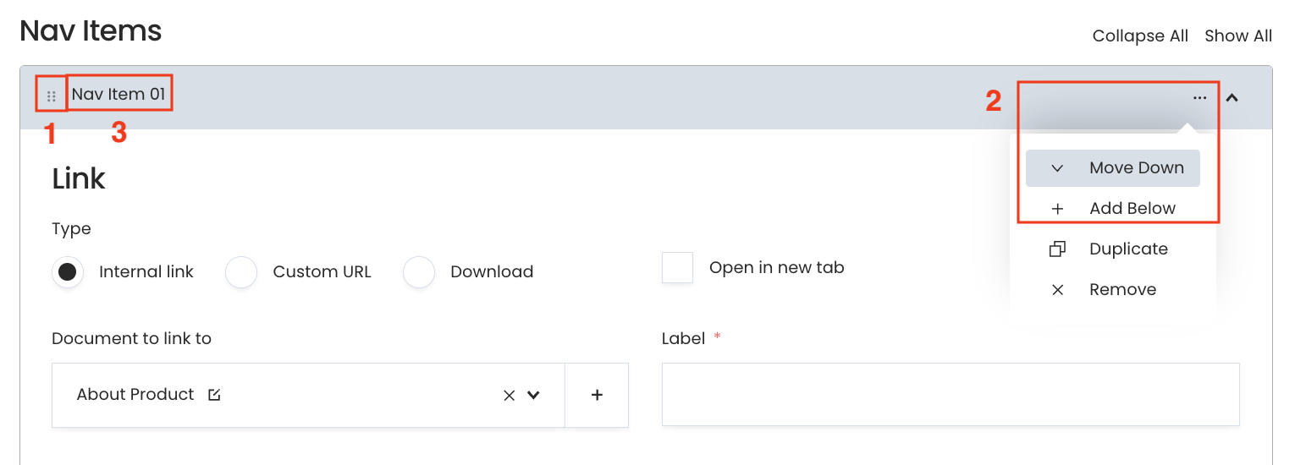Open the ellipsis actions menu icon
Screen dimensions: 1295x465
tap(1199, 98)
